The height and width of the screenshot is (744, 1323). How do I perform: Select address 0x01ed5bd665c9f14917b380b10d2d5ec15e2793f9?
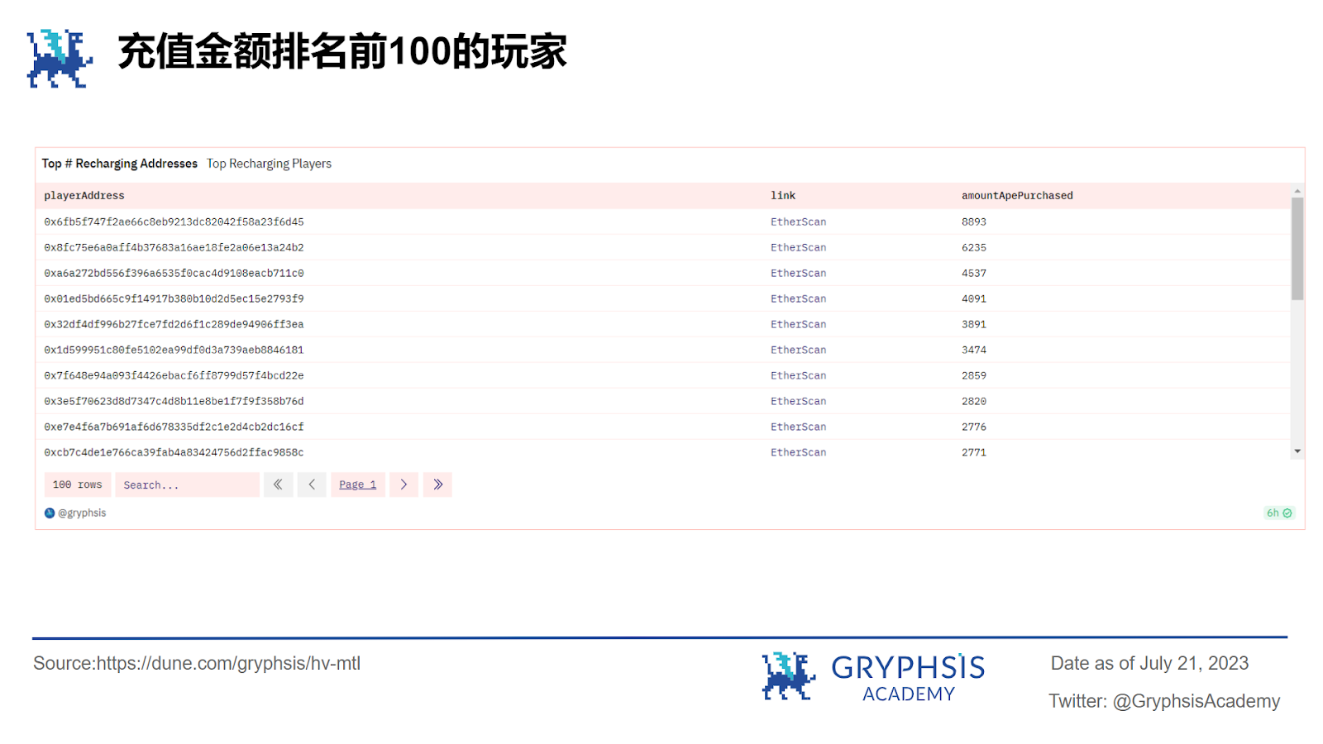[174, 298]
